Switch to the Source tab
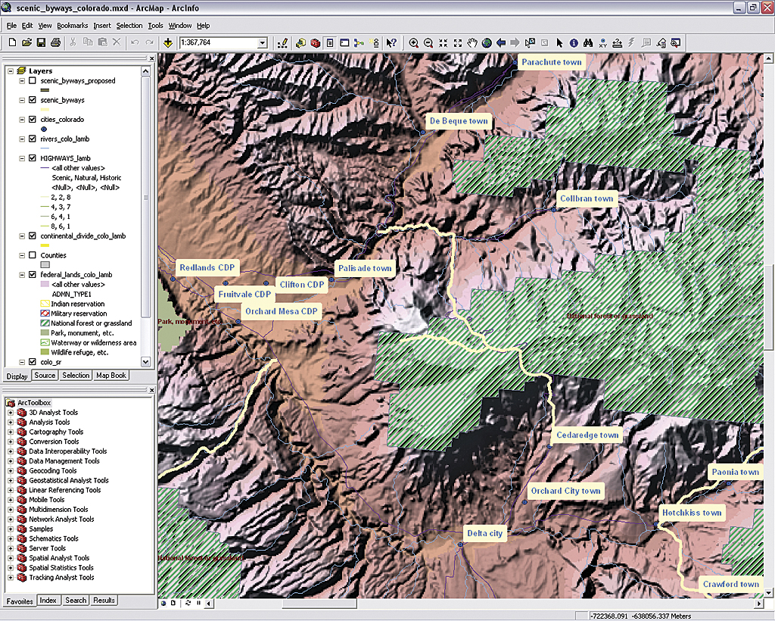Viewport: 775px width, 621px height. (x=45, y=376)
